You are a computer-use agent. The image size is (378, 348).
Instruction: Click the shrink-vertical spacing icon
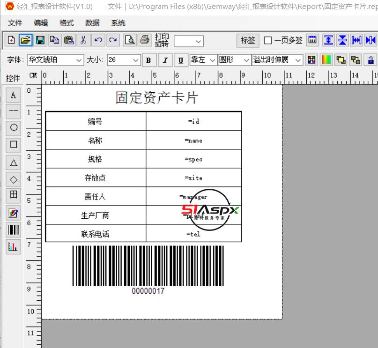342,40
